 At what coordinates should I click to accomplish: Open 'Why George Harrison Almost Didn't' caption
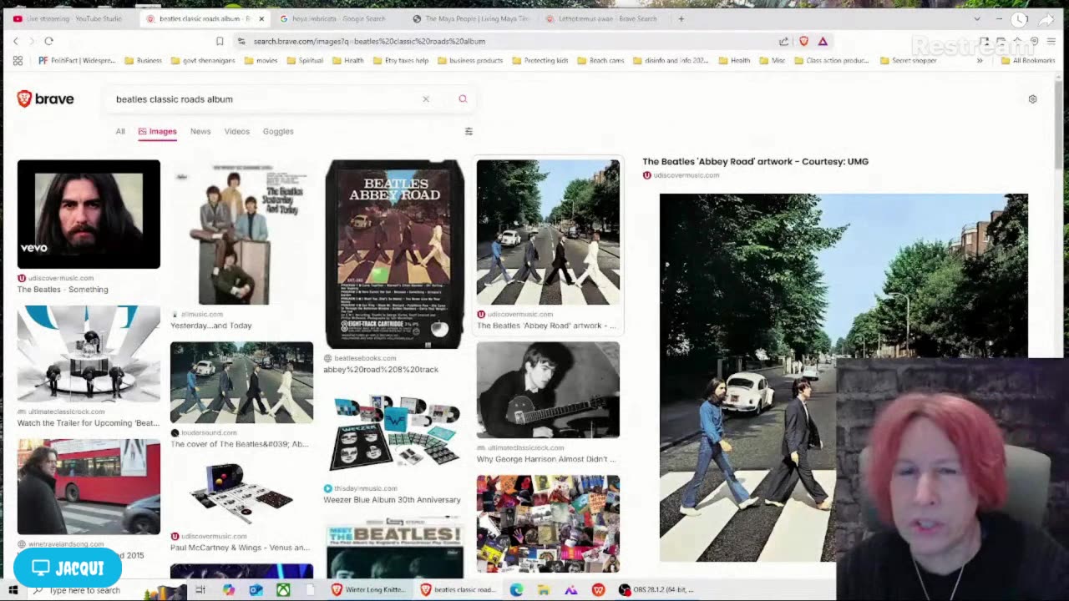(546, 459)
